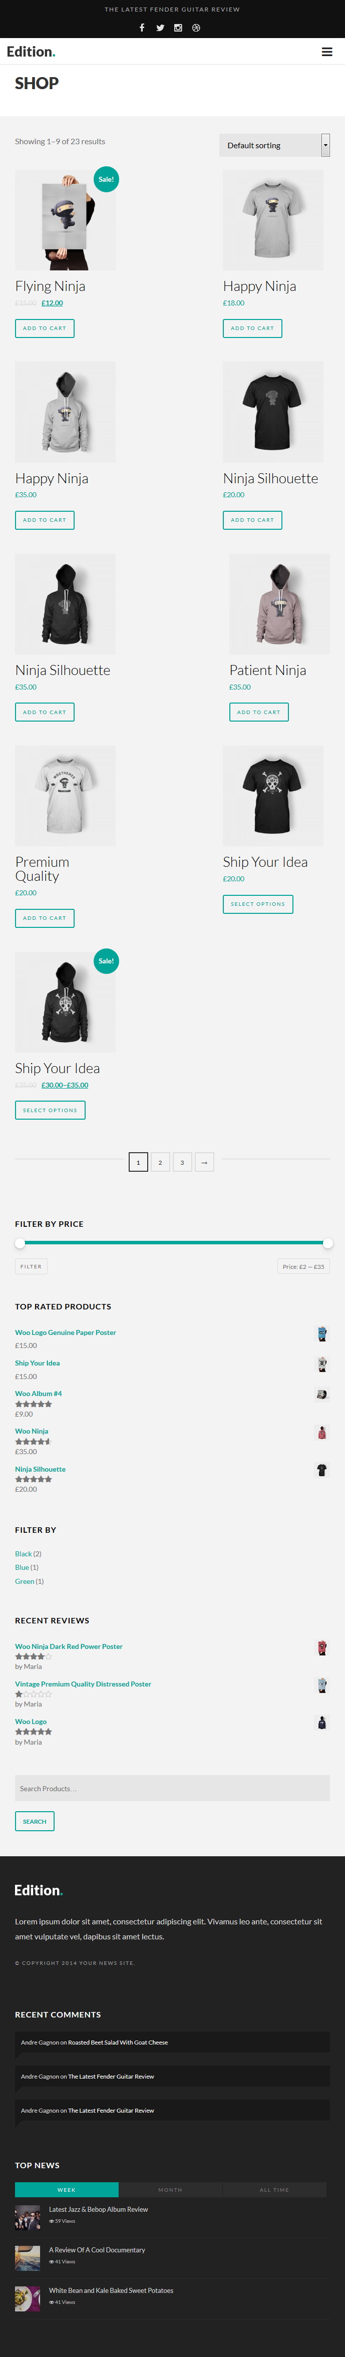
Task: Select the Week tab in Top News
Action: pyautogui.click(x=67, y=2190)
